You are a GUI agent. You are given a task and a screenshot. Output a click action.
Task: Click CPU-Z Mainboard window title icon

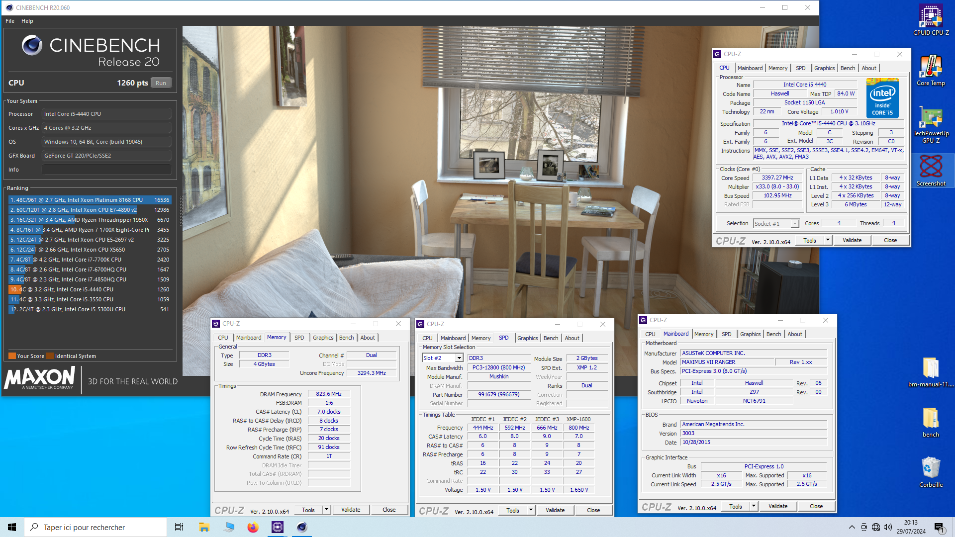pyautogui.click(x=643, y=320)
